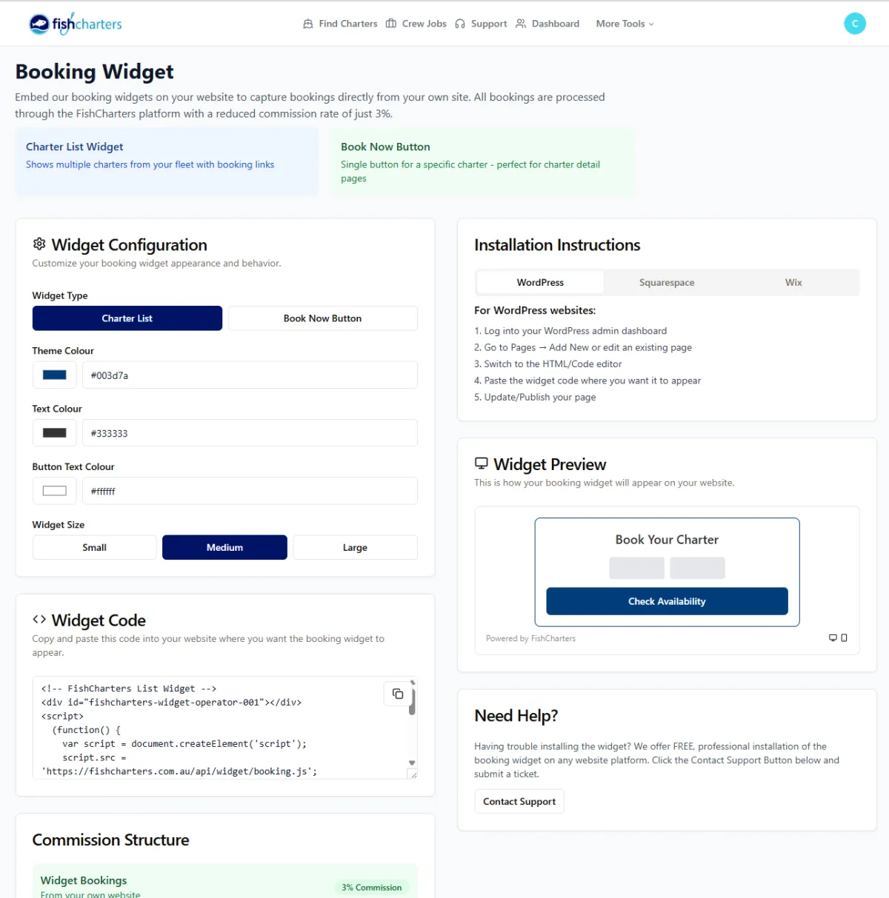Switch to the Squarespace instructions tab
The image size is (889, 898).
667,282
